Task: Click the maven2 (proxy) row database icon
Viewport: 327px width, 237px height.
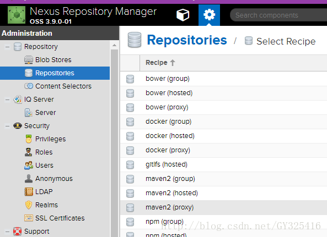Action: click(x=130, y=208)
